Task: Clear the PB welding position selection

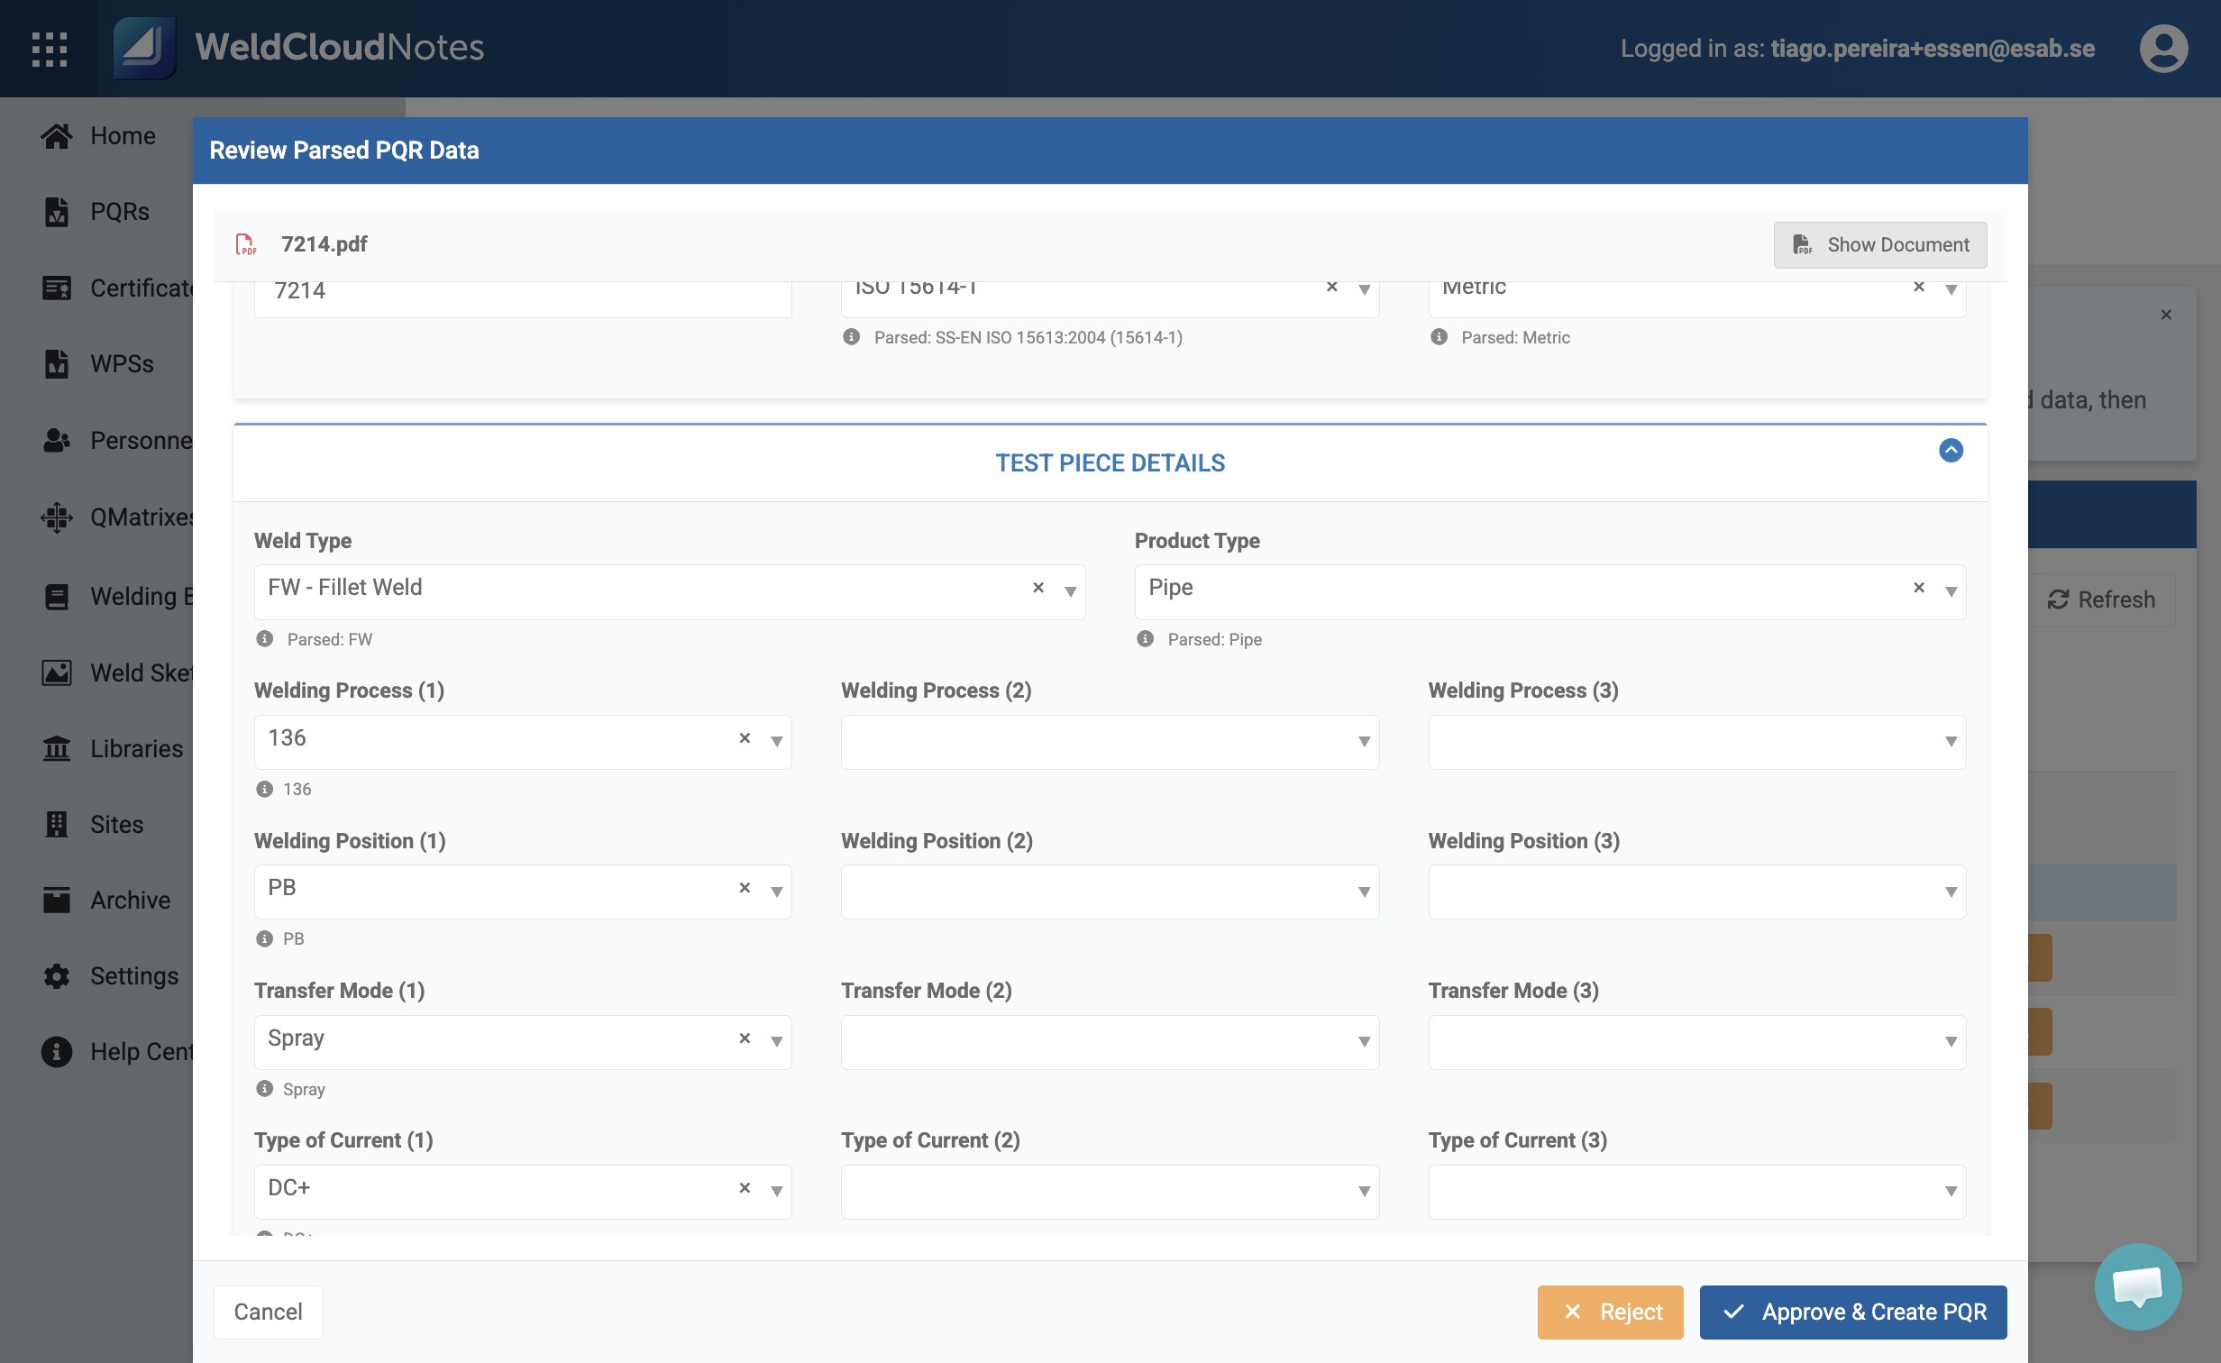Action: tap(745, 888)
